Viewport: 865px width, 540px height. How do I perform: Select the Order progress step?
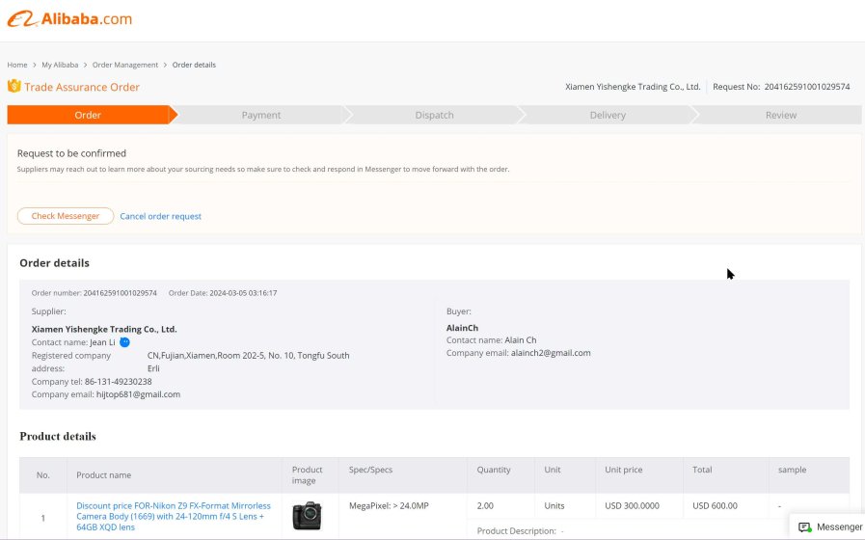(x=89, y=115)
